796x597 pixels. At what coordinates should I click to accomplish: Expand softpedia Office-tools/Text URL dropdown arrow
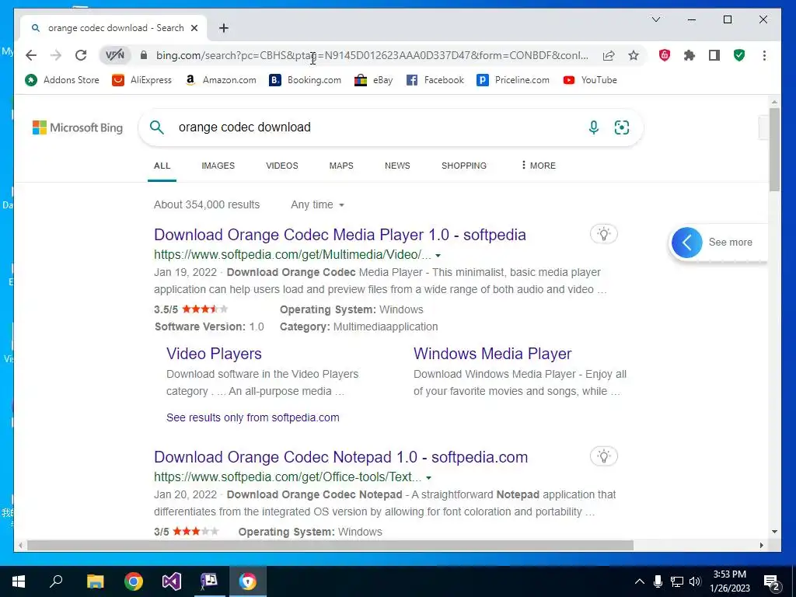coord(428,478)
